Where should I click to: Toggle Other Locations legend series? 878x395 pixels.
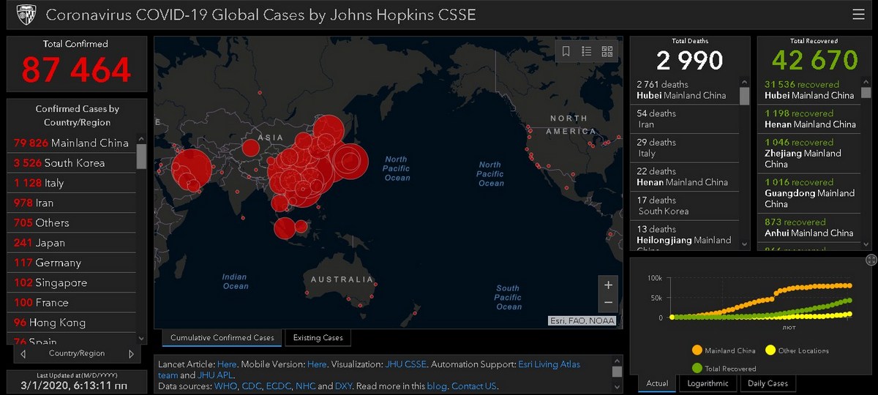(x=798, y=351)
